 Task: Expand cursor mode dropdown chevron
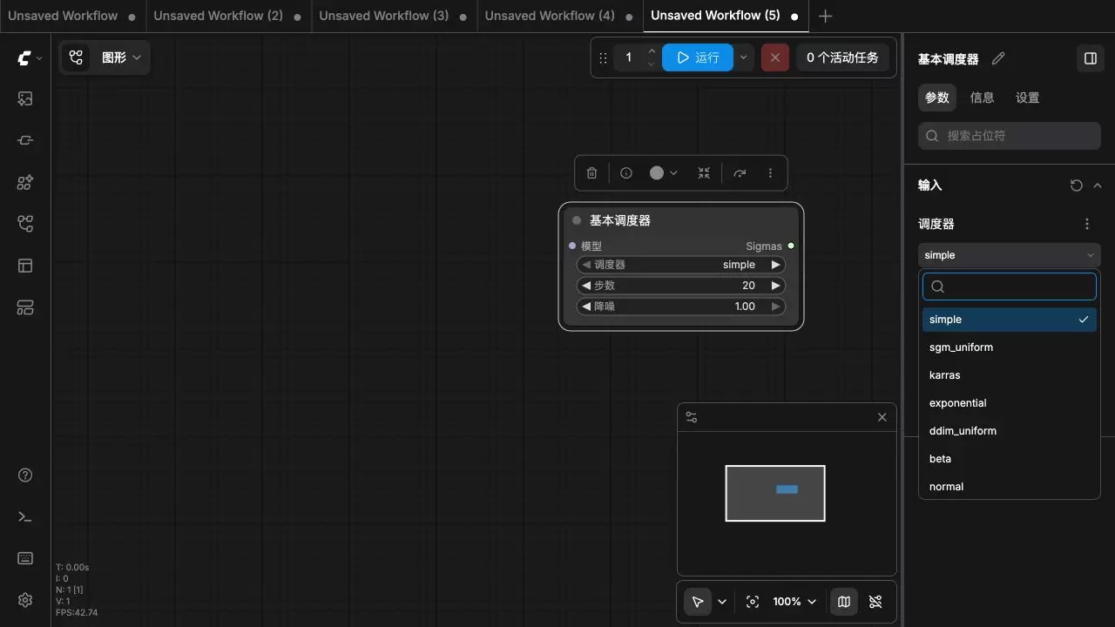point(722,602)
